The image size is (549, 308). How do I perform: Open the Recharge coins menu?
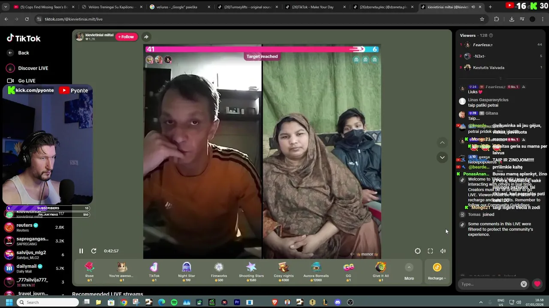coord(437,272)
